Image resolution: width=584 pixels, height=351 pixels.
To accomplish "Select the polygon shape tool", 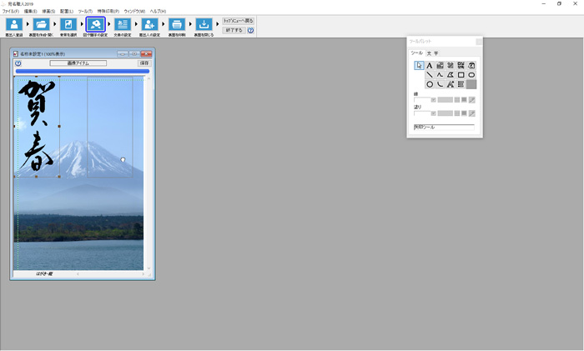I will (451, 75).
